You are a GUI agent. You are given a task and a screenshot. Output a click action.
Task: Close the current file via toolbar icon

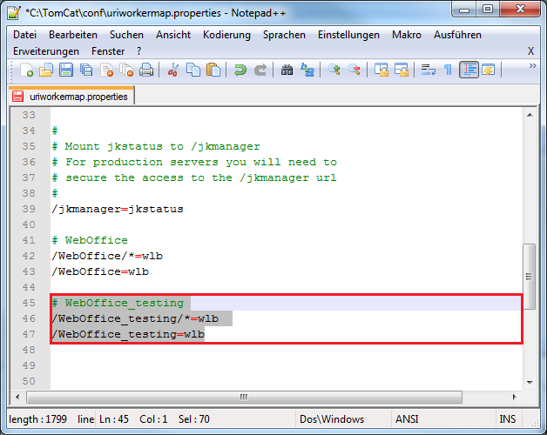pyautogui.click(x=106, y=70)
